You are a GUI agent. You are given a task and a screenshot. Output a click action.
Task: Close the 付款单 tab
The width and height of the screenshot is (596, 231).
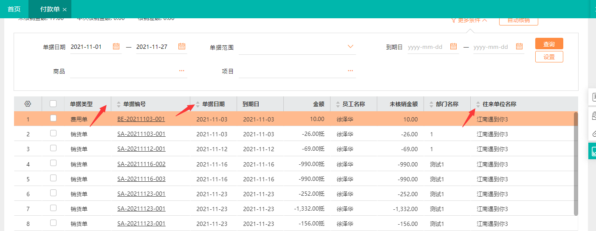(x=65, y=9)
